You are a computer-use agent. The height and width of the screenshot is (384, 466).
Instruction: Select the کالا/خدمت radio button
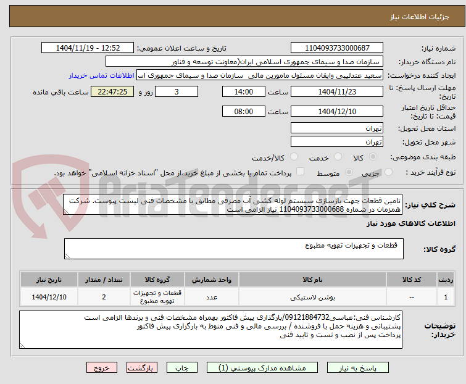(294, 157)
